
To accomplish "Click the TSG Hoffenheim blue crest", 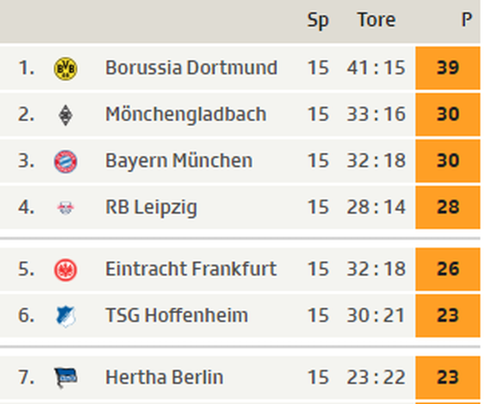I will pyautogui.click(x=66, y=316).
